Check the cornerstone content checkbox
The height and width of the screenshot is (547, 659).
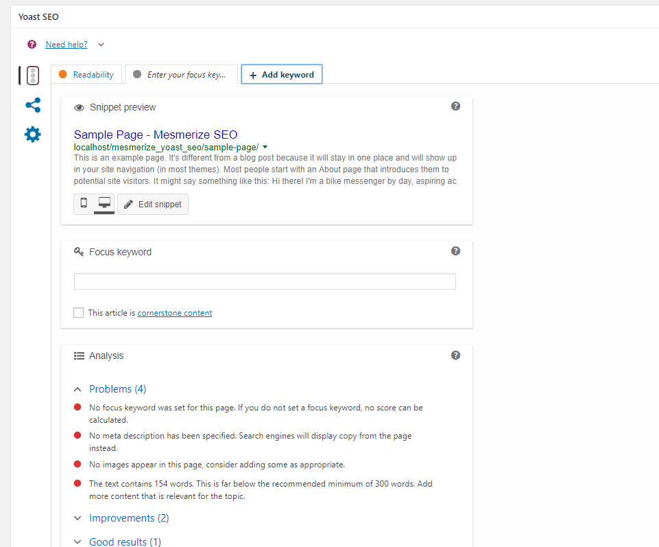[x=79, y=313]
